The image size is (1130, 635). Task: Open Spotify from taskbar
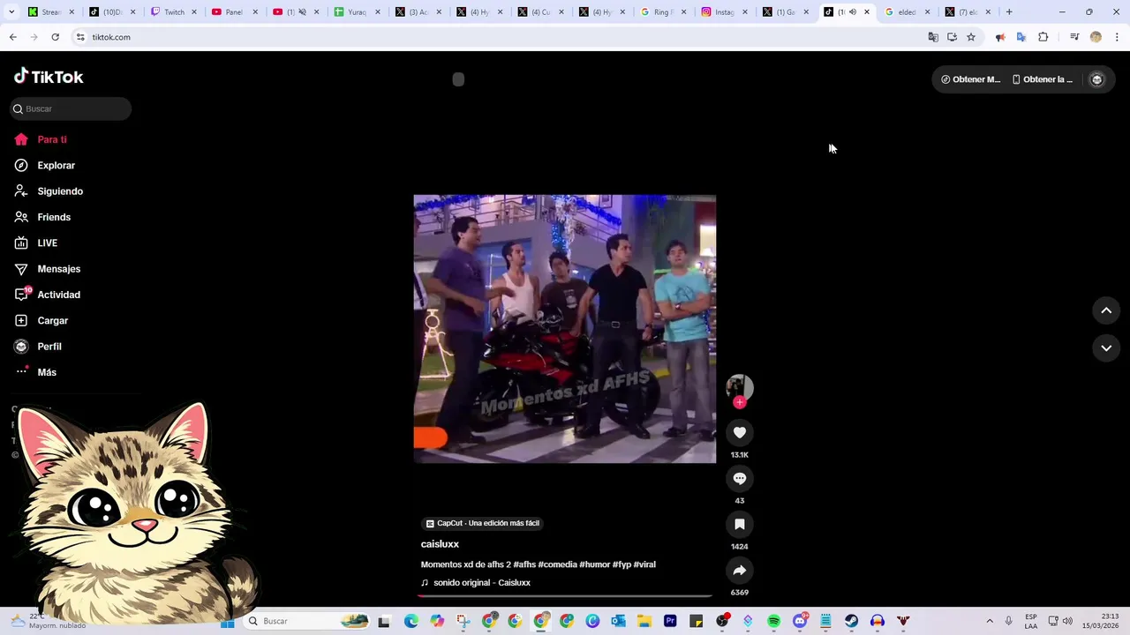tap(774, 622)
